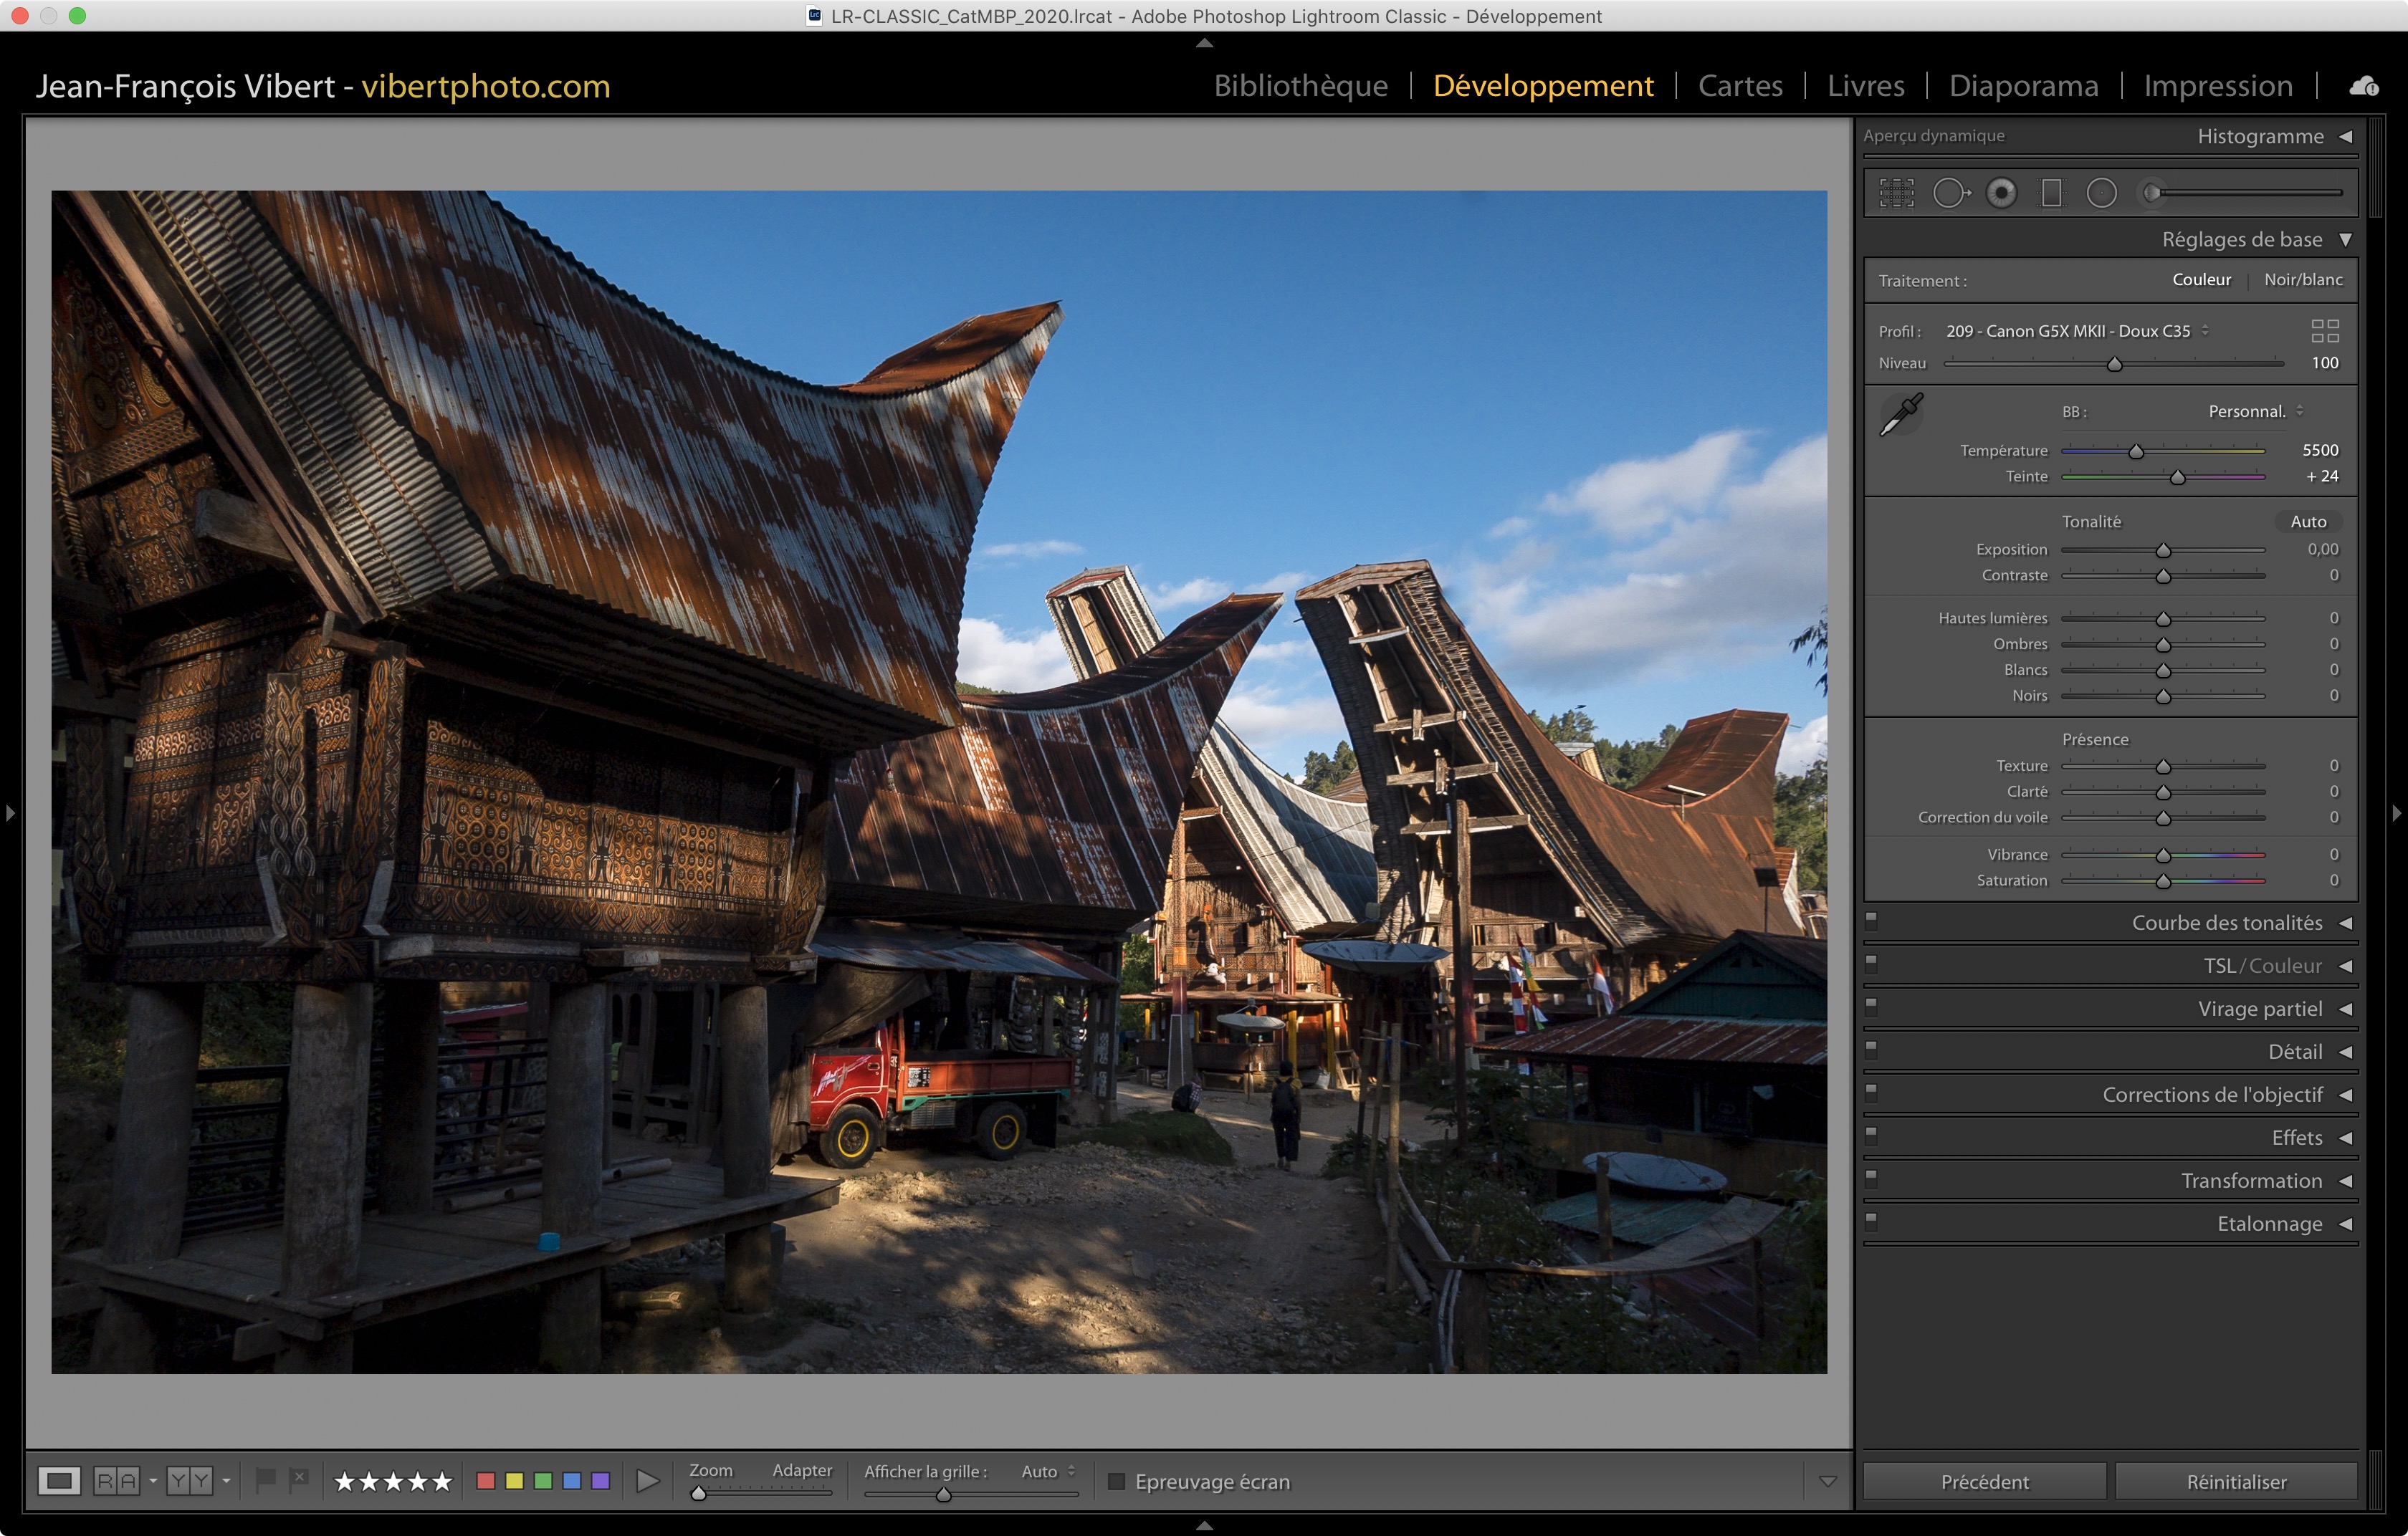This screenshot has height=1536, width=2408.
Task: Expand the TSL / Couleur panel
Action: 2345,966
